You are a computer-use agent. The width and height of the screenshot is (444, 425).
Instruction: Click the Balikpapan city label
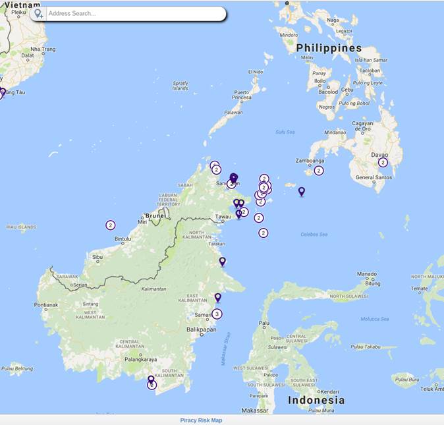pyautogui.click(x=202, y=329)
